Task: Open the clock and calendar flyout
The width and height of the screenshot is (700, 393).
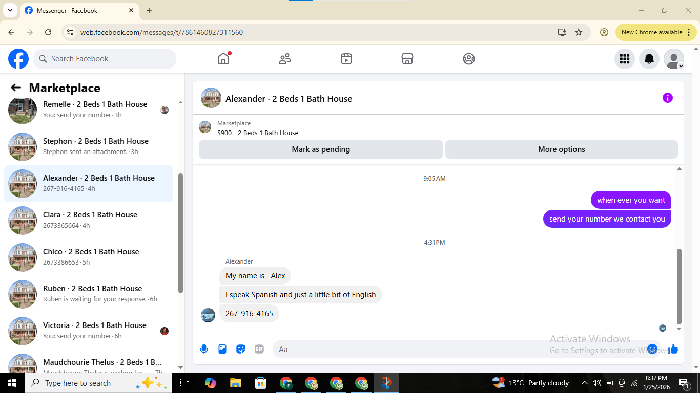Action: (x=656, y=383)
